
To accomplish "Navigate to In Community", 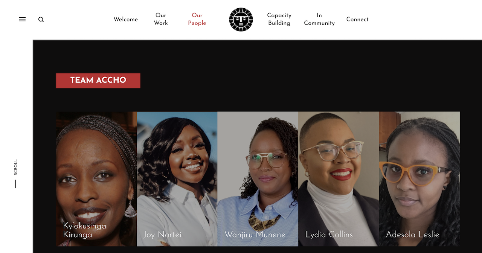I will 319,19.
